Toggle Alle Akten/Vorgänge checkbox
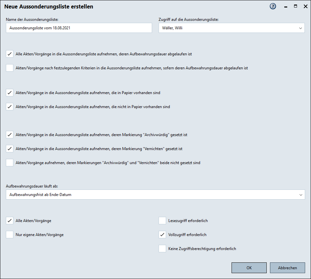 tap(10, 221)
